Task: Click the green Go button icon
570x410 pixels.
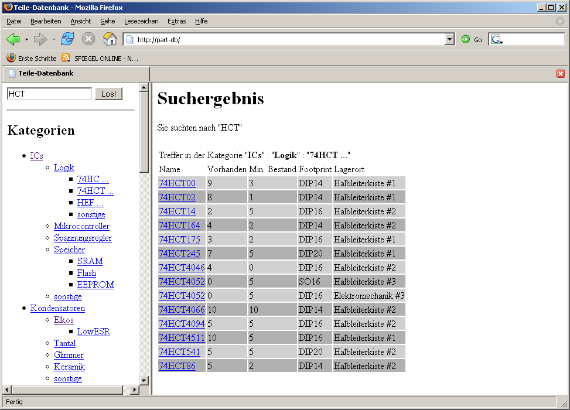Action: [466, 39]
